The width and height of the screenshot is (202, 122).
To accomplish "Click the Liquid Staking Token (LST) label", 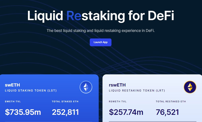I will (x=31, y=90).
